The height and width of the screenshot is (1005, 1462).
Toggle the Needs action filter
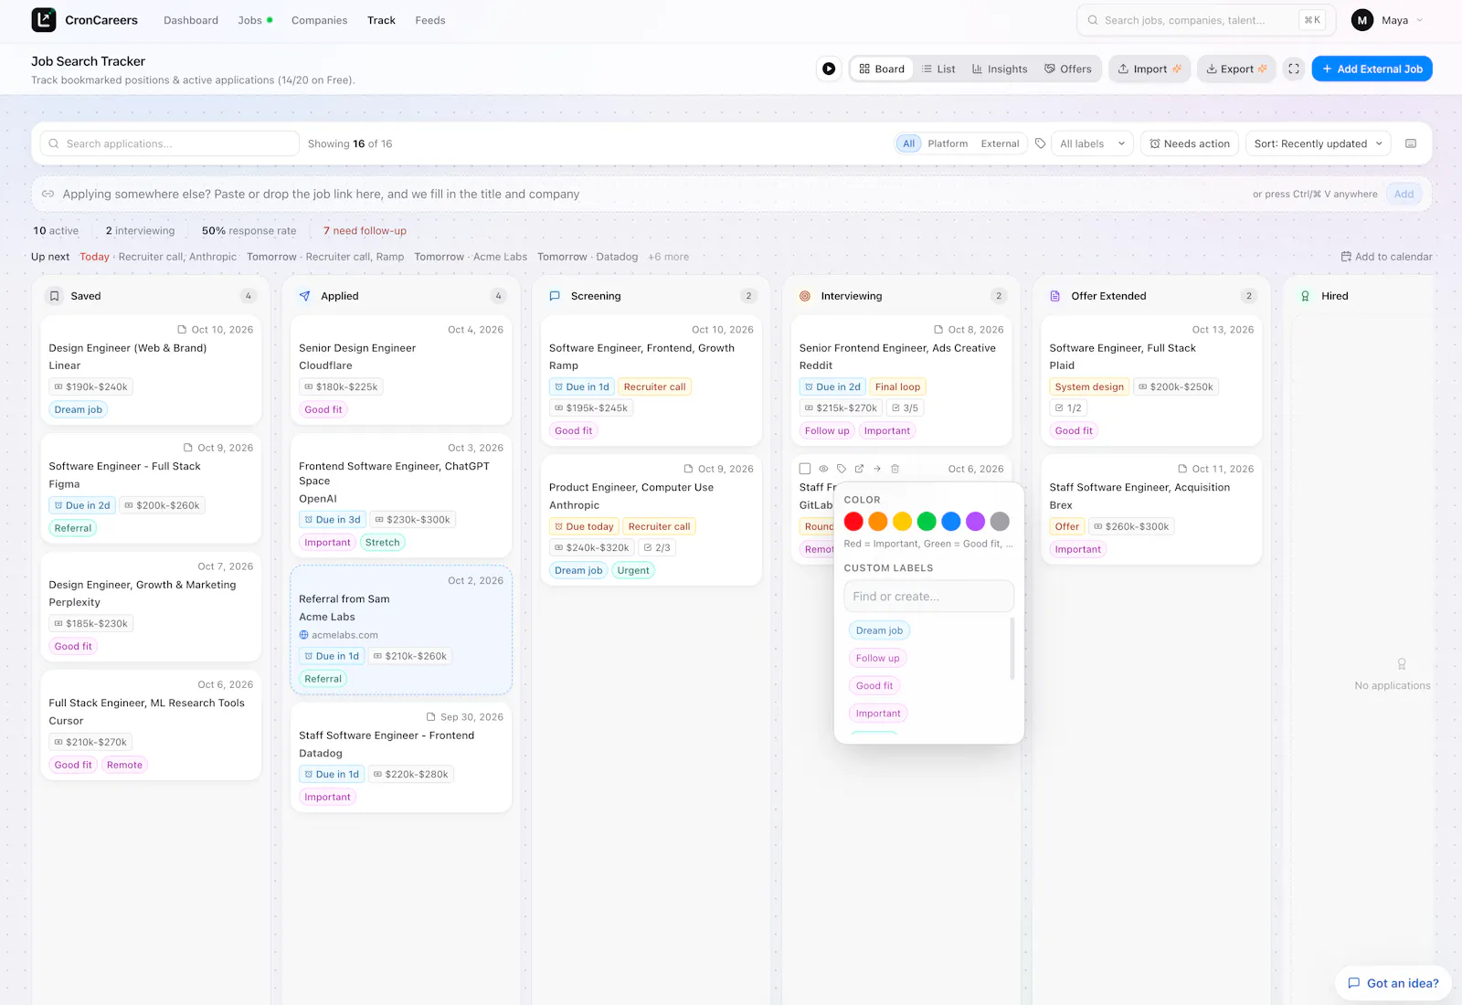pos(1190,143)
